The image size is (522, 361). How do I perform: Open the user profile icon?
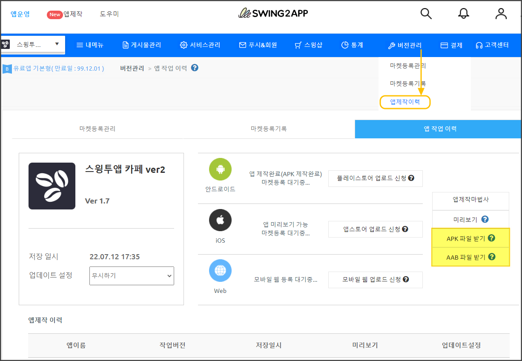click(x=501, y=14)
